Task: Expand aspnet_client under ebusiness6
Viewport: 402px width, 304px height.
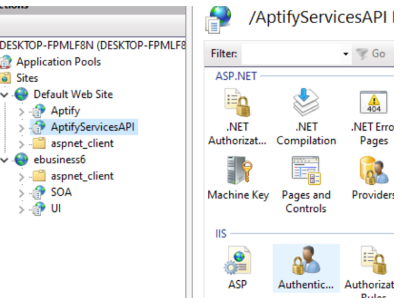Action: click(21, 177)
